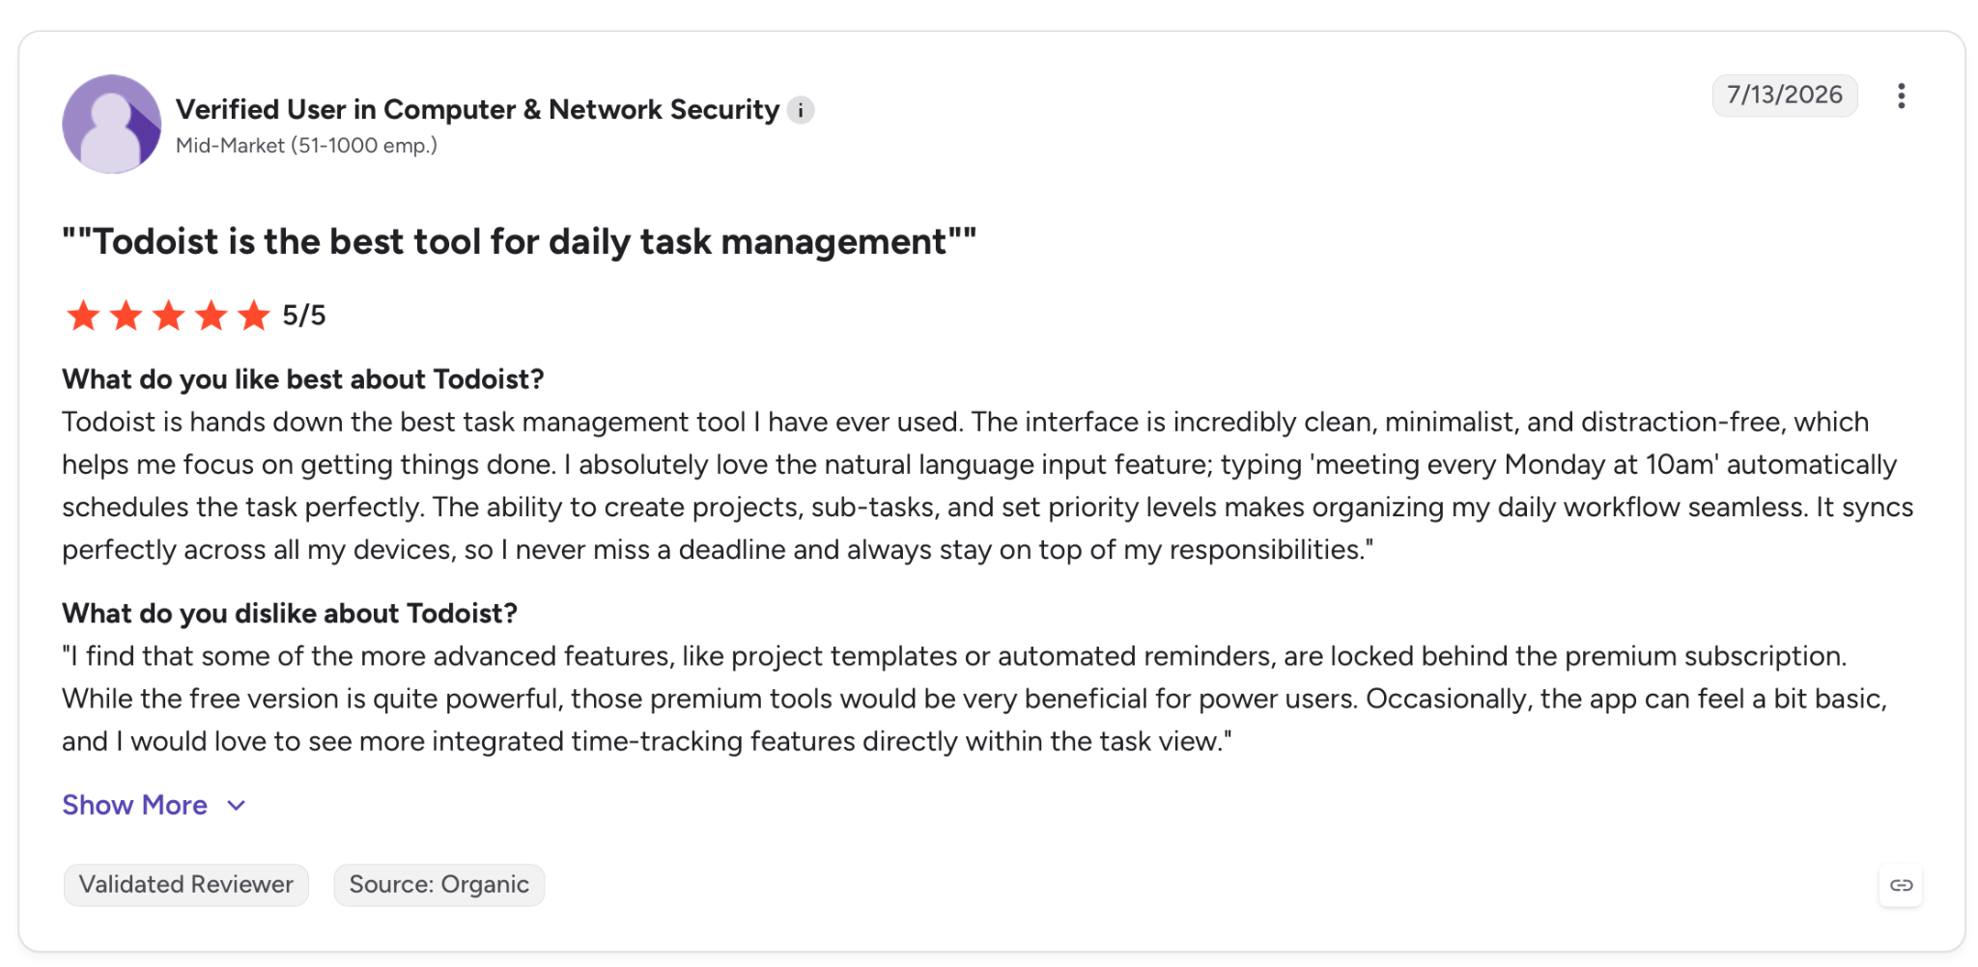1978x967 pixels.
Task: Expand review with Show More
Action: (x=135, y=805)
